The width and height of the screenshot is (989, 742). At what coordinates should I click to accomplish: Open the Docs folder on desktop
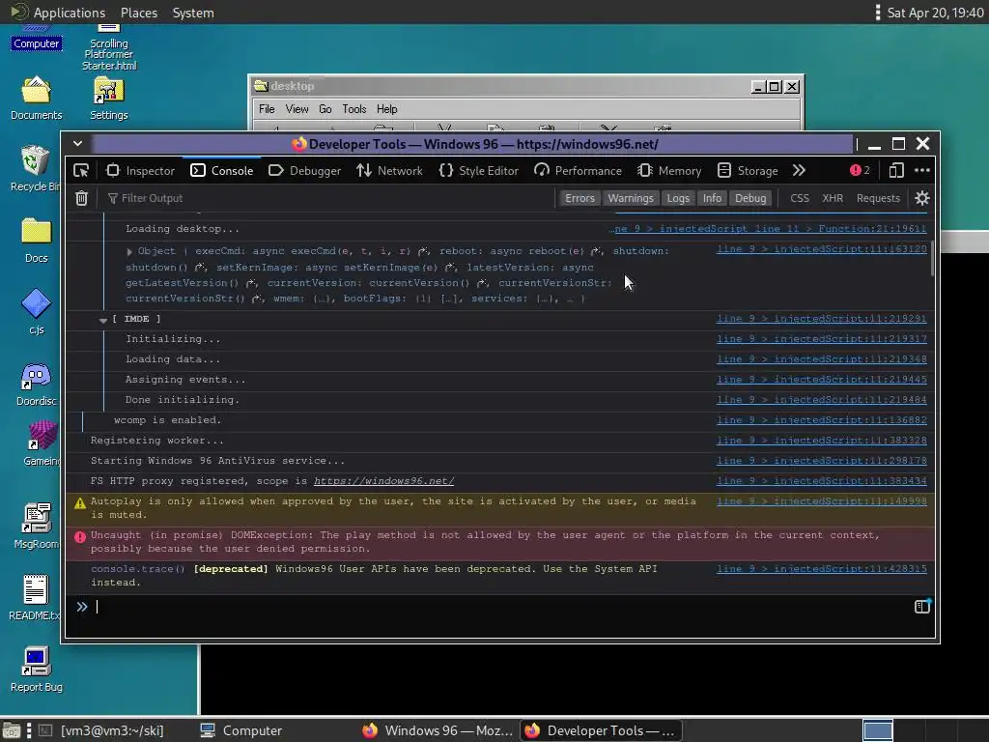pos(36,241)
